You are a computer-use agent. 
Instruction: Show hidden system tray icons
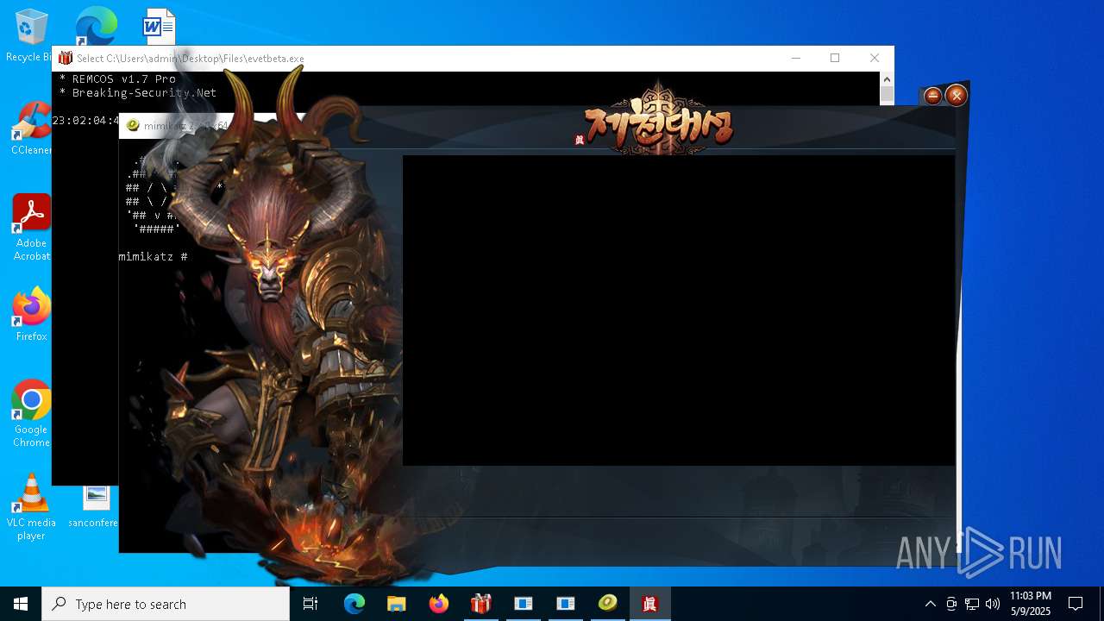930,604
